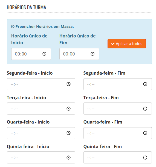Image resolution: width=156 pixels, height=167 pixels.
Task: Open clock picker for Horário único de Fim
Action: (x=93, y=54)
